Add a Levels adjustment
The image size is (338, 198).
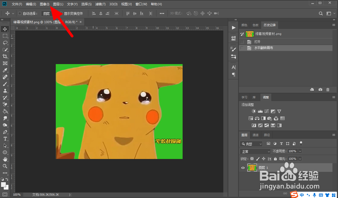pyautogui.click(x=260, y=111)
